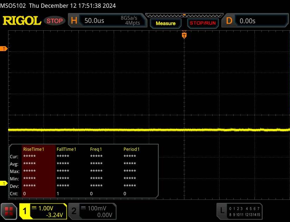The height and width of the screenshot is (222, 290).
Task: Open the function navigation grid icon
Action: click(9, 211)
